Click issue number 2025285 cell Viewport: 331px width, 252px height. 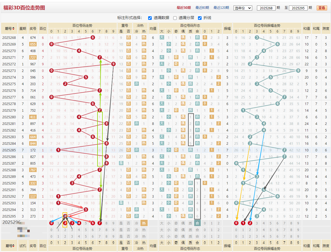tap(9, 150)
